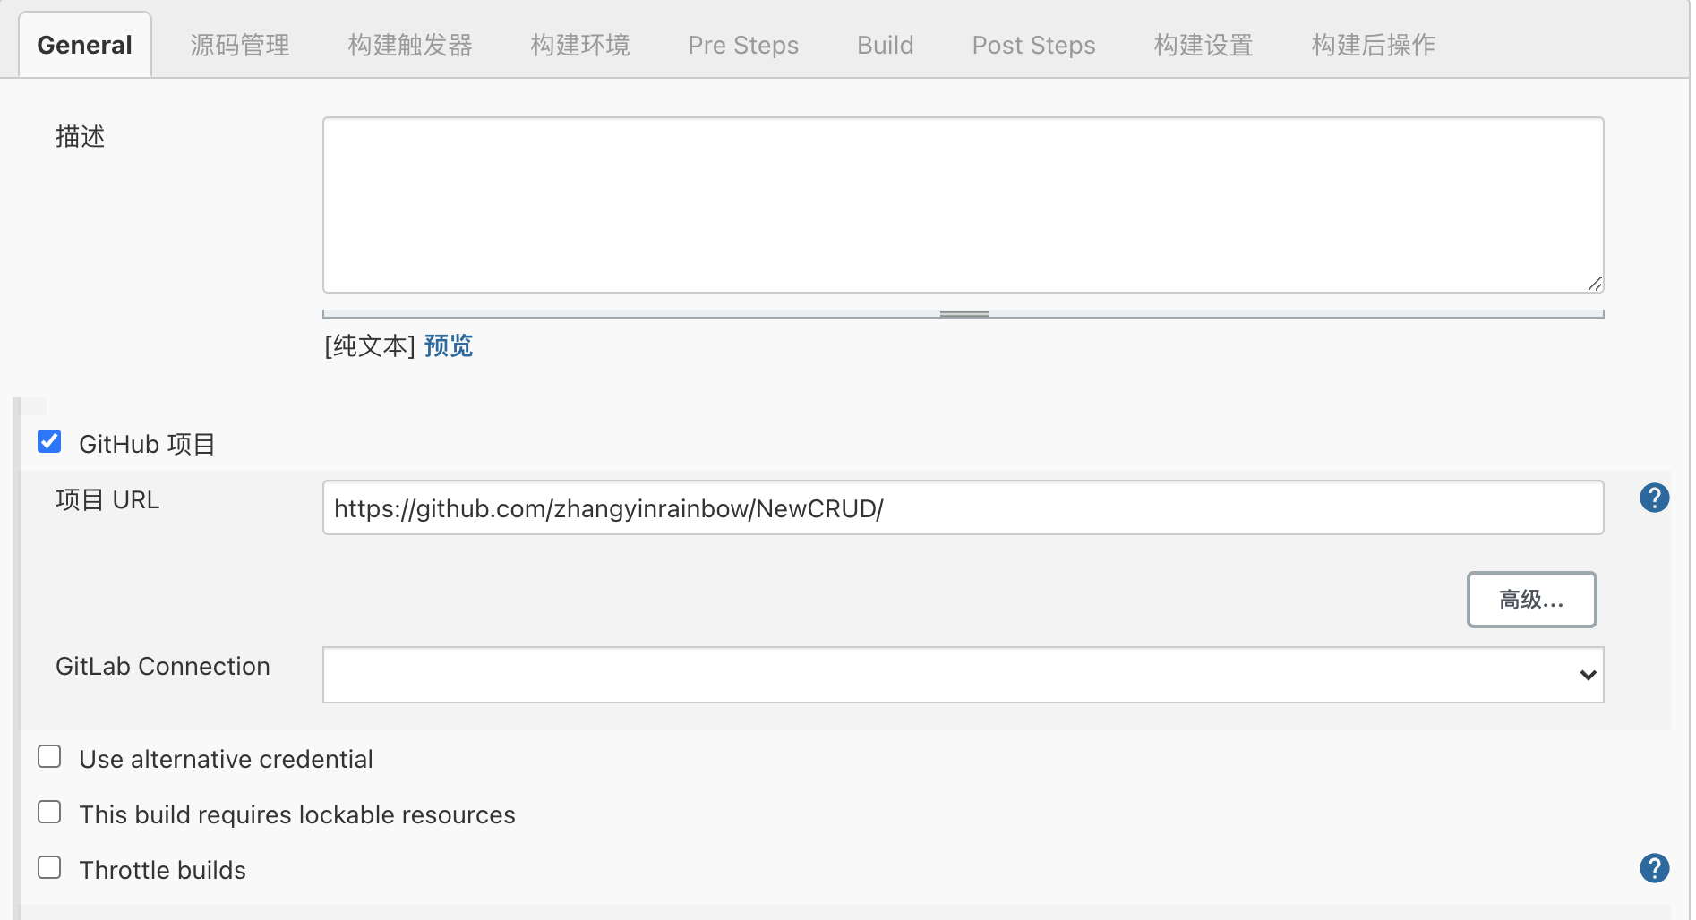Select the 构建环境 tab

(579, 45)
